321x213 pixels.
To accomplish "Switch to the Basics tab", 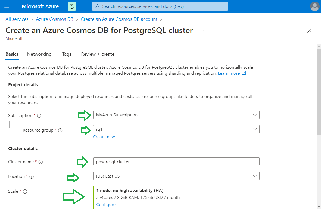I will click(x=12, y=54).
